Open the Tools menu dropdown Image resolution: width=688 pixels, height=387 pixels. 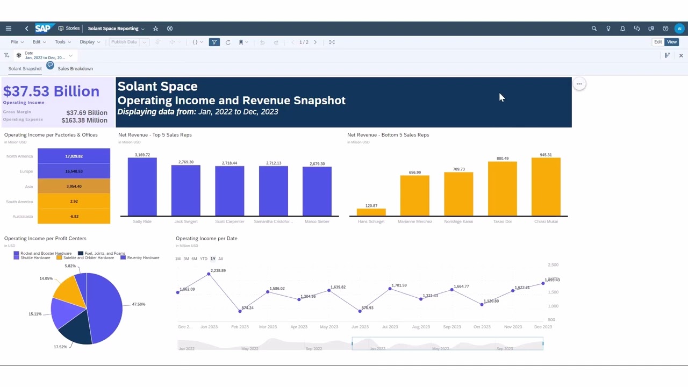point(63,42)
